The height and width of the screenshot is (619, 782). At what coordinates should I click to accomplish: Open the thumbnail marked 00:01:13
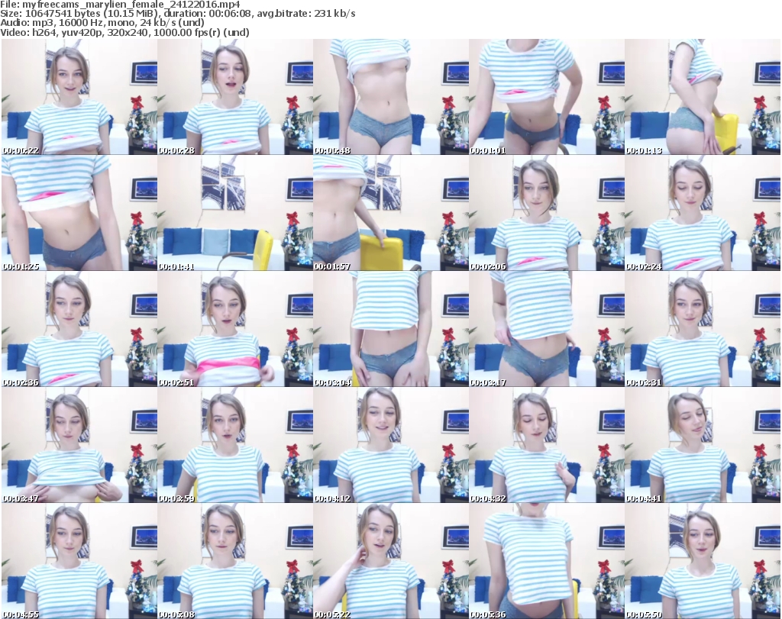702,97
